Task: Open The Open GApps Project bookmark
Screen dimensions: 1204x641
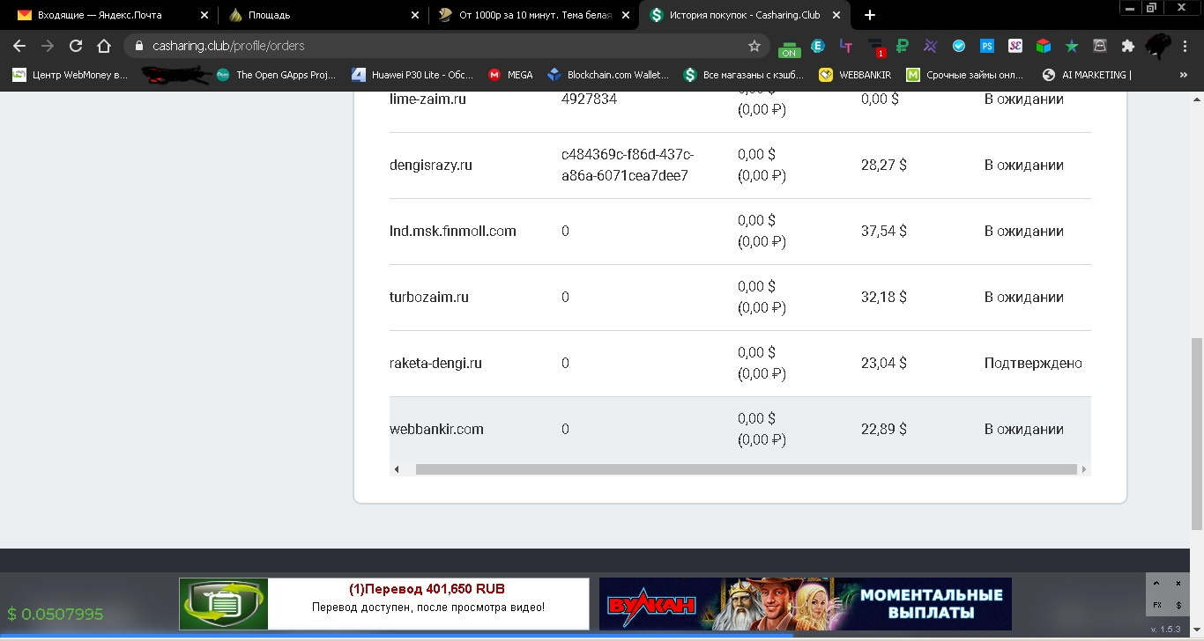Action: [x=276, y=75]
